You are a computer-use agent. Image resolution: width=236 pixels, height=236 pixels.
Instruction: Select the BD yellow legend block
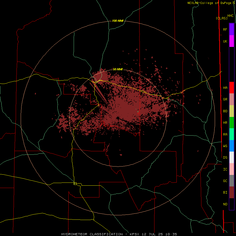pos(232,111)
